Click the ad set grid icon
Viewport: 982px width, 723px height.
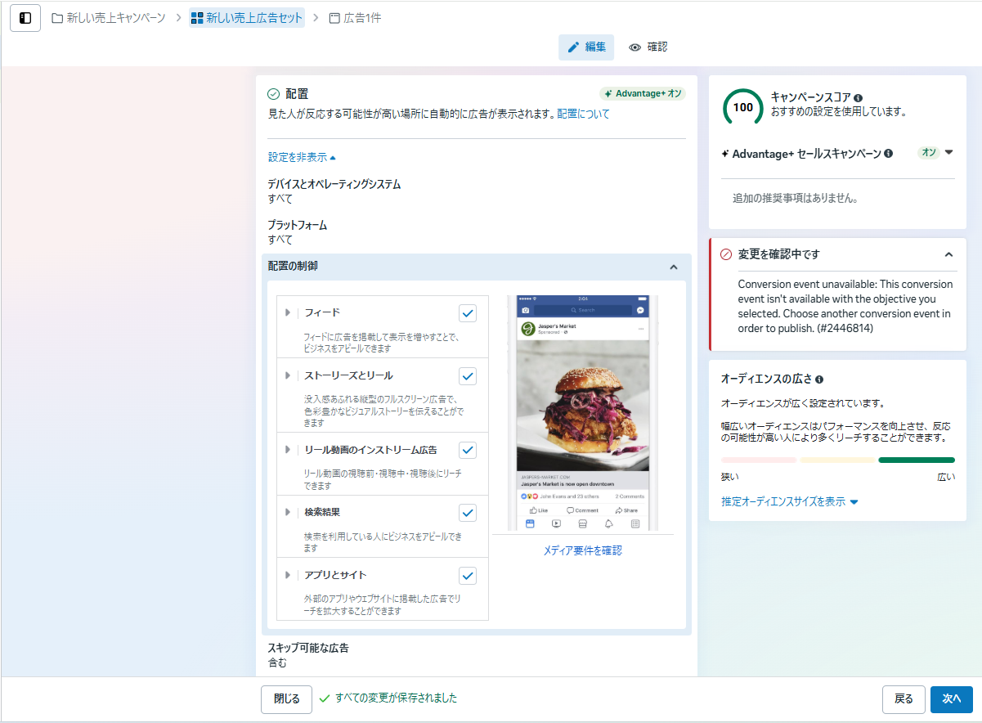[197, 18]
